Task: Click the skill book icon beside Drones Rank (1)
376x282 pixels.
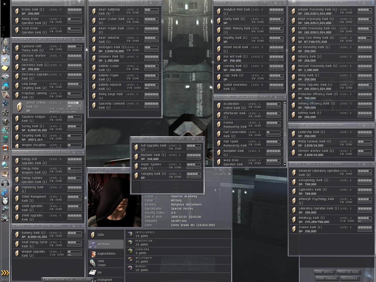Action: (x=17, y=11)
